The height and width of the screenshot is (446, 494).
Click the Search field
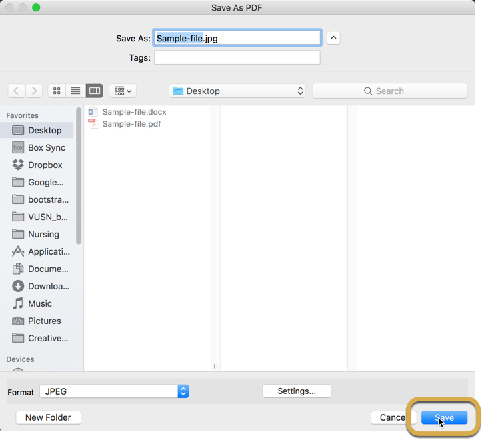[x=390, y=91]
